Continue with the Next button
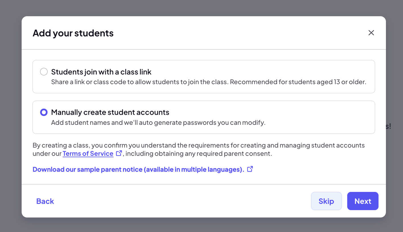The width and height of the screenshot is (403, 232). tap(363, 201)
